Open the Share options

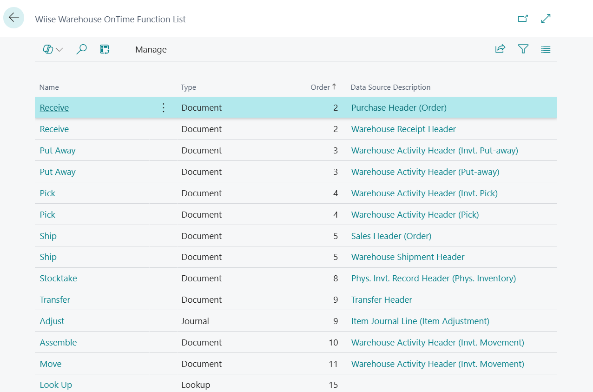pos(500,49)
